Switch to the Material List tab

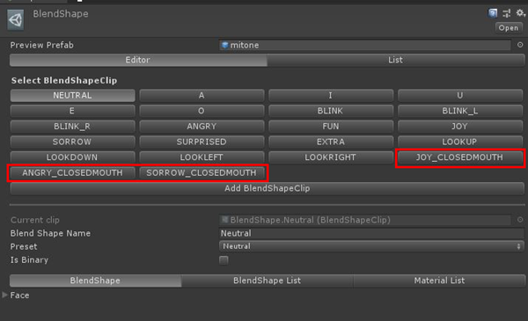pos(439,281)
